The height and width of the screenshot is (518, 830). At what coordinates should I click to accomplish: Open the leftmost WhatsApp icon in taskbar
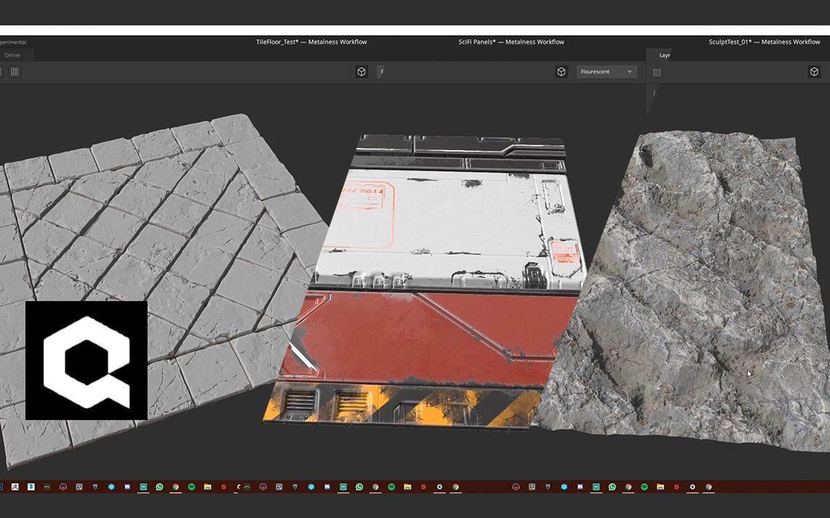click(159, 487)
